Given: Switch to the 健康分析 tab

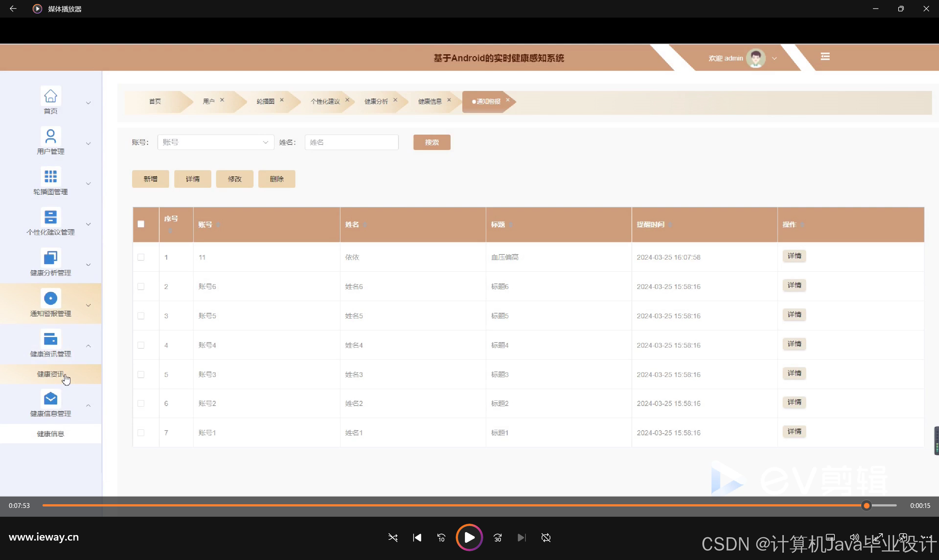Looking at the screenshot, I should 376,101.
